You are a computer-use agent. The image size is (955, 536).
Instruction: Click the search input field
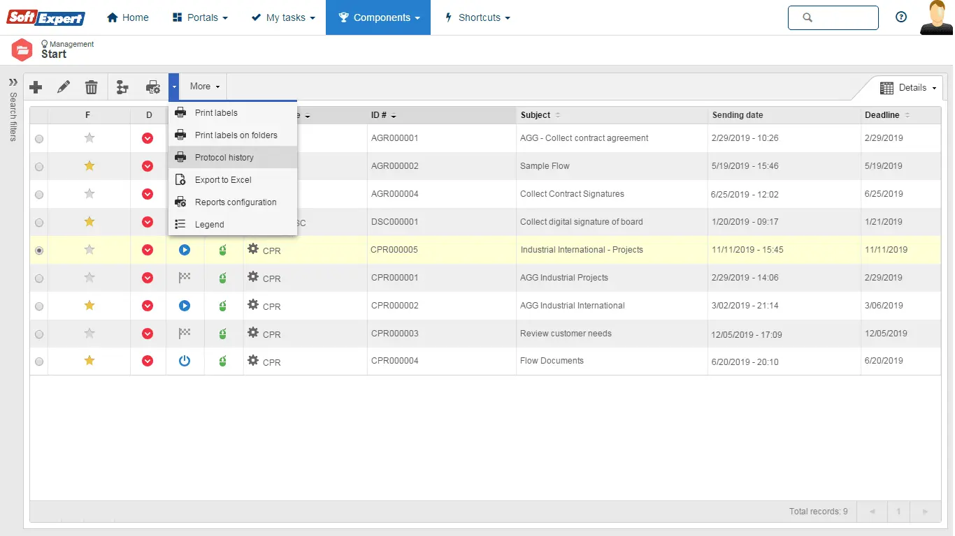click(842, 18)
